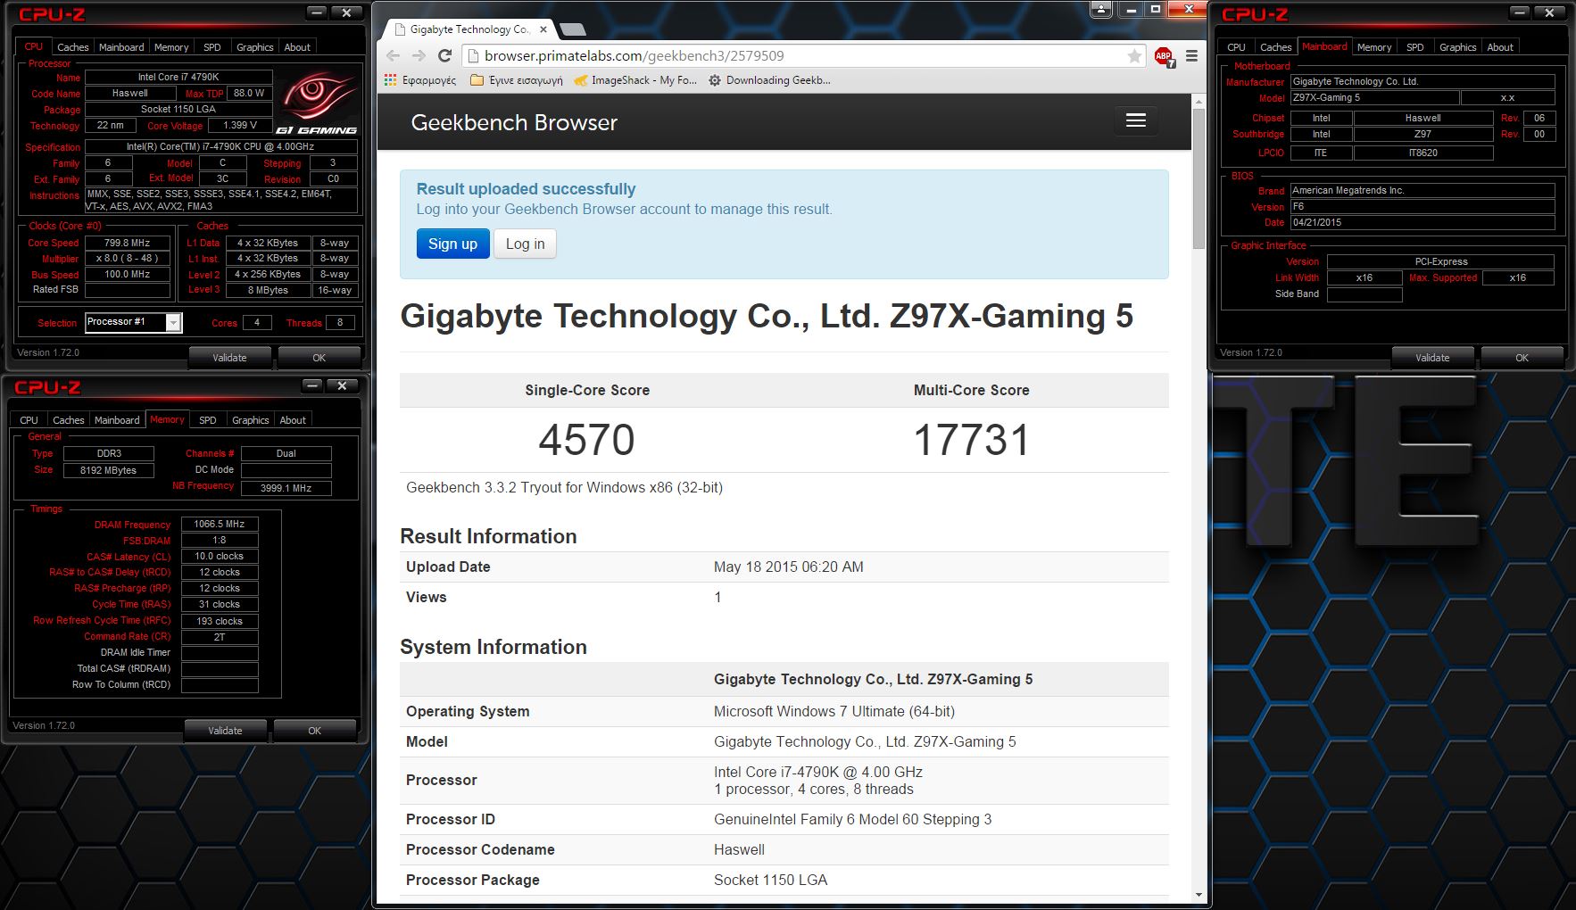The image size is (1576, 910).
Task: Open the Chrome hamburger menu
Action: tap(1191, 55)
